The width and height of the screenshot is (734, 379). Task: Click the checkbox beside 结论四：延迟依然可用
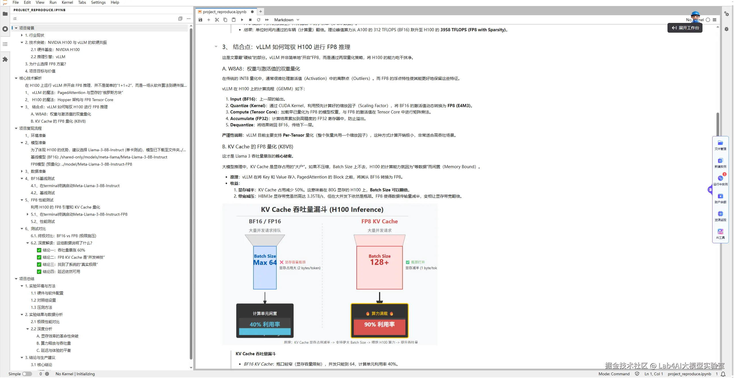tap(39, 272)
